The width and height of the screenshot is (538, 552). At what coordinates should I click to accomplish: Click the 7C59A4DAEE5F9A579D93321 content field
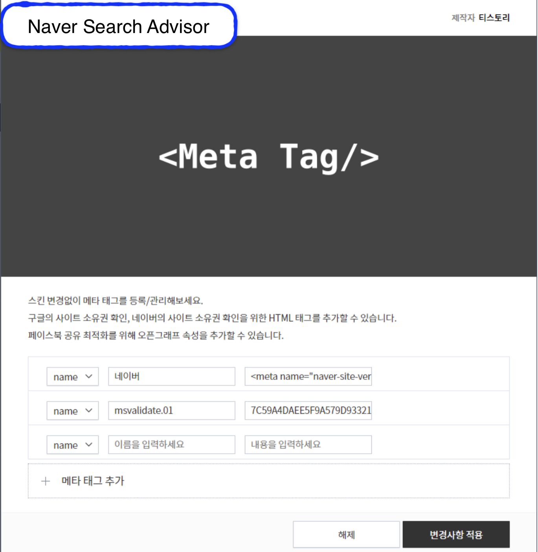tap(308, 411)
